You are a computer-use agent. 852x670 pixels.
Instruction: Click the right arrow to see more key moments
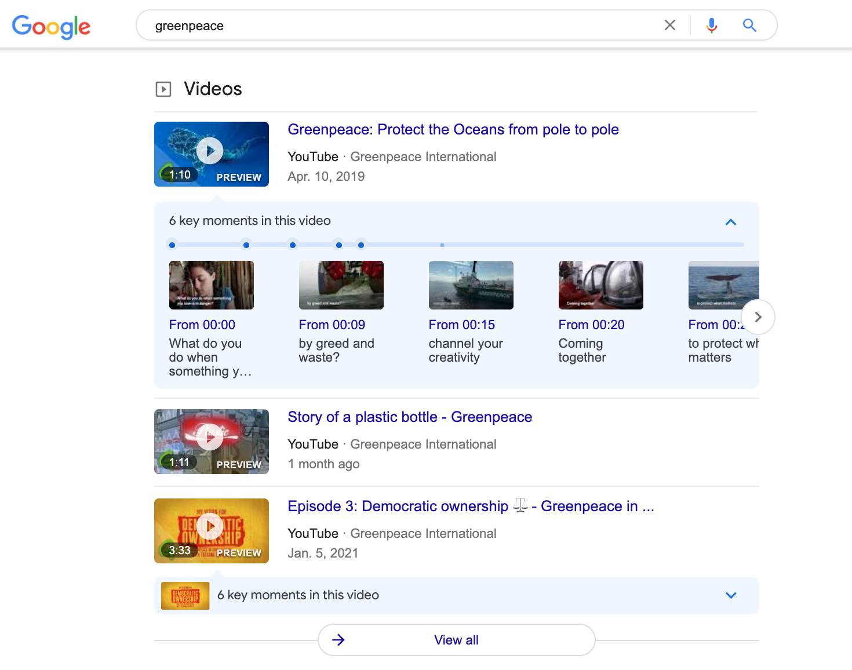pos(758,317)
